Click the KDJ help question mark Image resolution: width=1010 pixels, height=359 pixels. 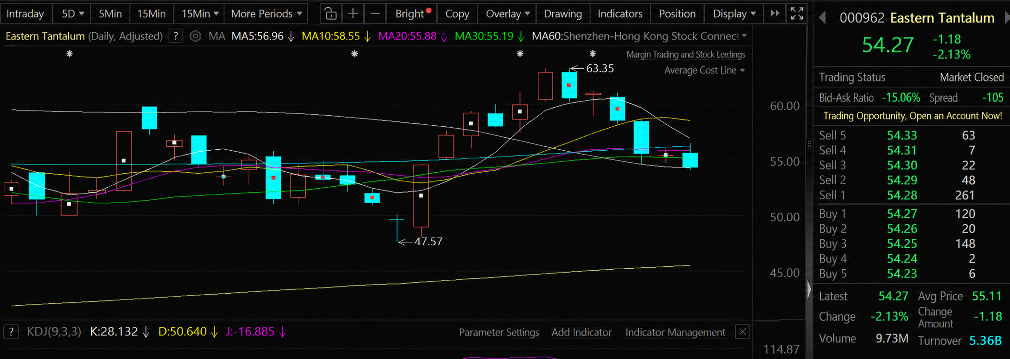11,332
